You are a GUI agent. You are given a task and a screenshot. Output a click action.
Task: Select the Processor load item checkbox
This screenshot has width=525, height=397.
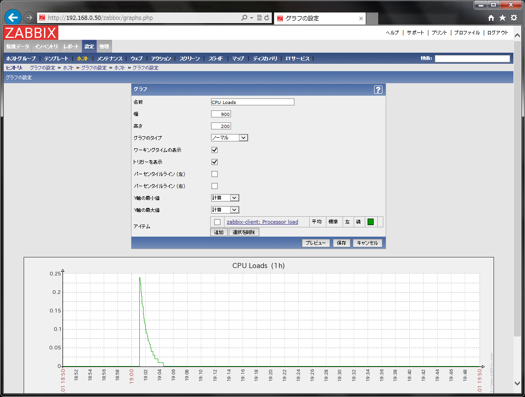[x=217, y=222]
